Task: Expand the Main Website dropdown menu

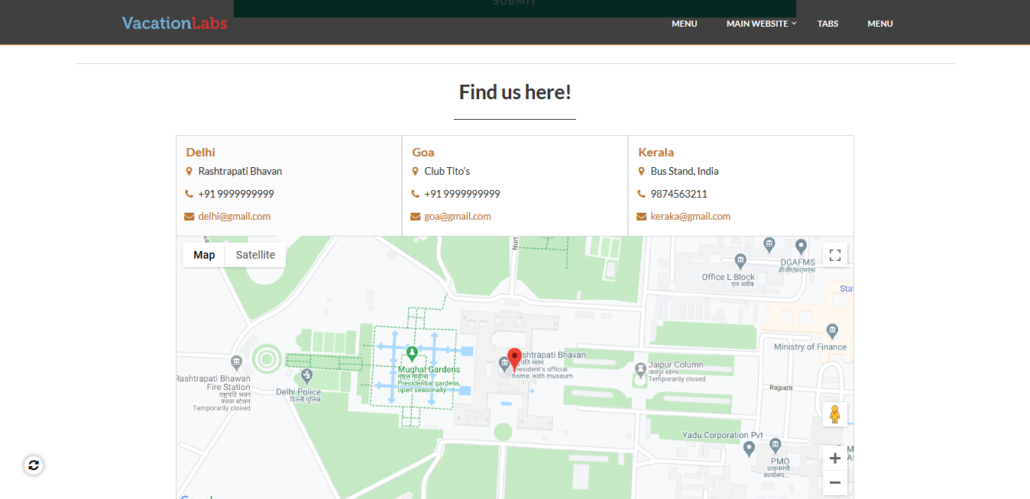Action: point(760,24)
